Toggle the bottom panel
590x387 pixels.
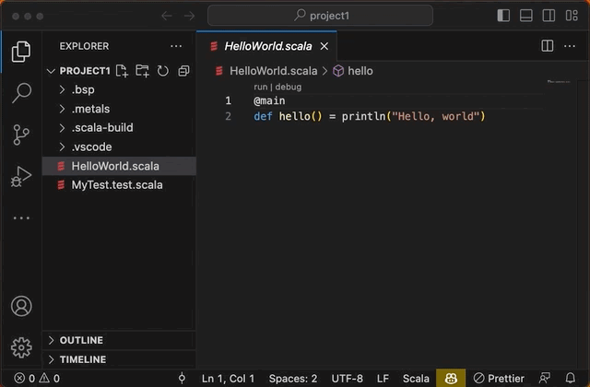coord(526,16)
